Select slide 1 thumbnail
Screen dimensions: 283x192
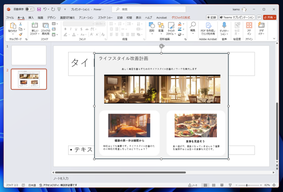pos(29,55)
